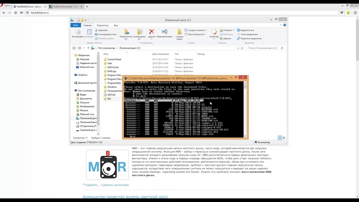Sort by the Type (Тип) column header
The width and height of the screenshot is (359, 202).
(x=177, y=54)
